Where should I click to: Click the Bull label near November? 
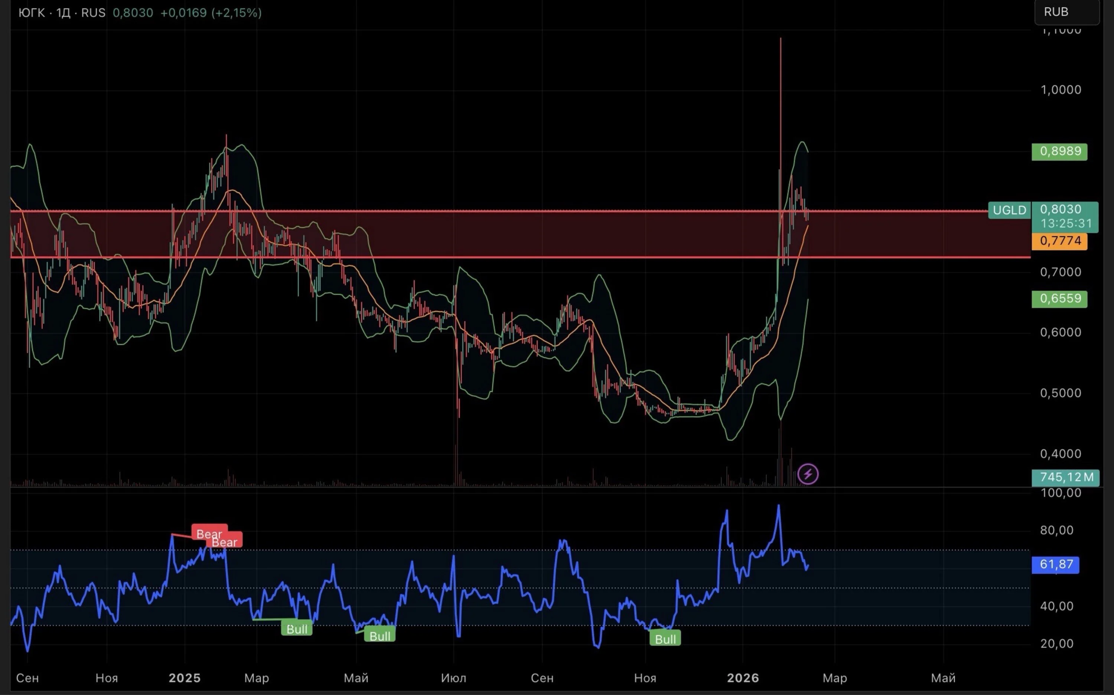665,639
